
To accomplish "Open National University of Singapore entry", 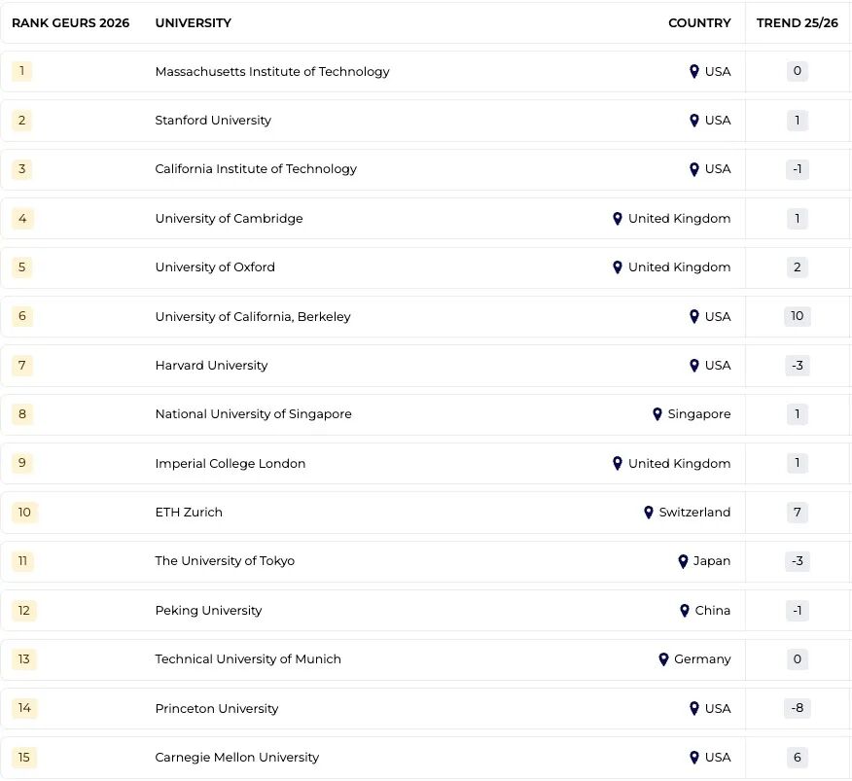I will (x=253, y=414).
